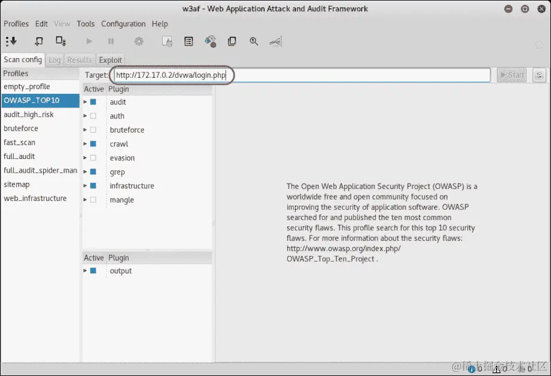
Task: Toggle the infrastructure plugin checkbox
Action: pyautogui.click(x=93, y=186)
